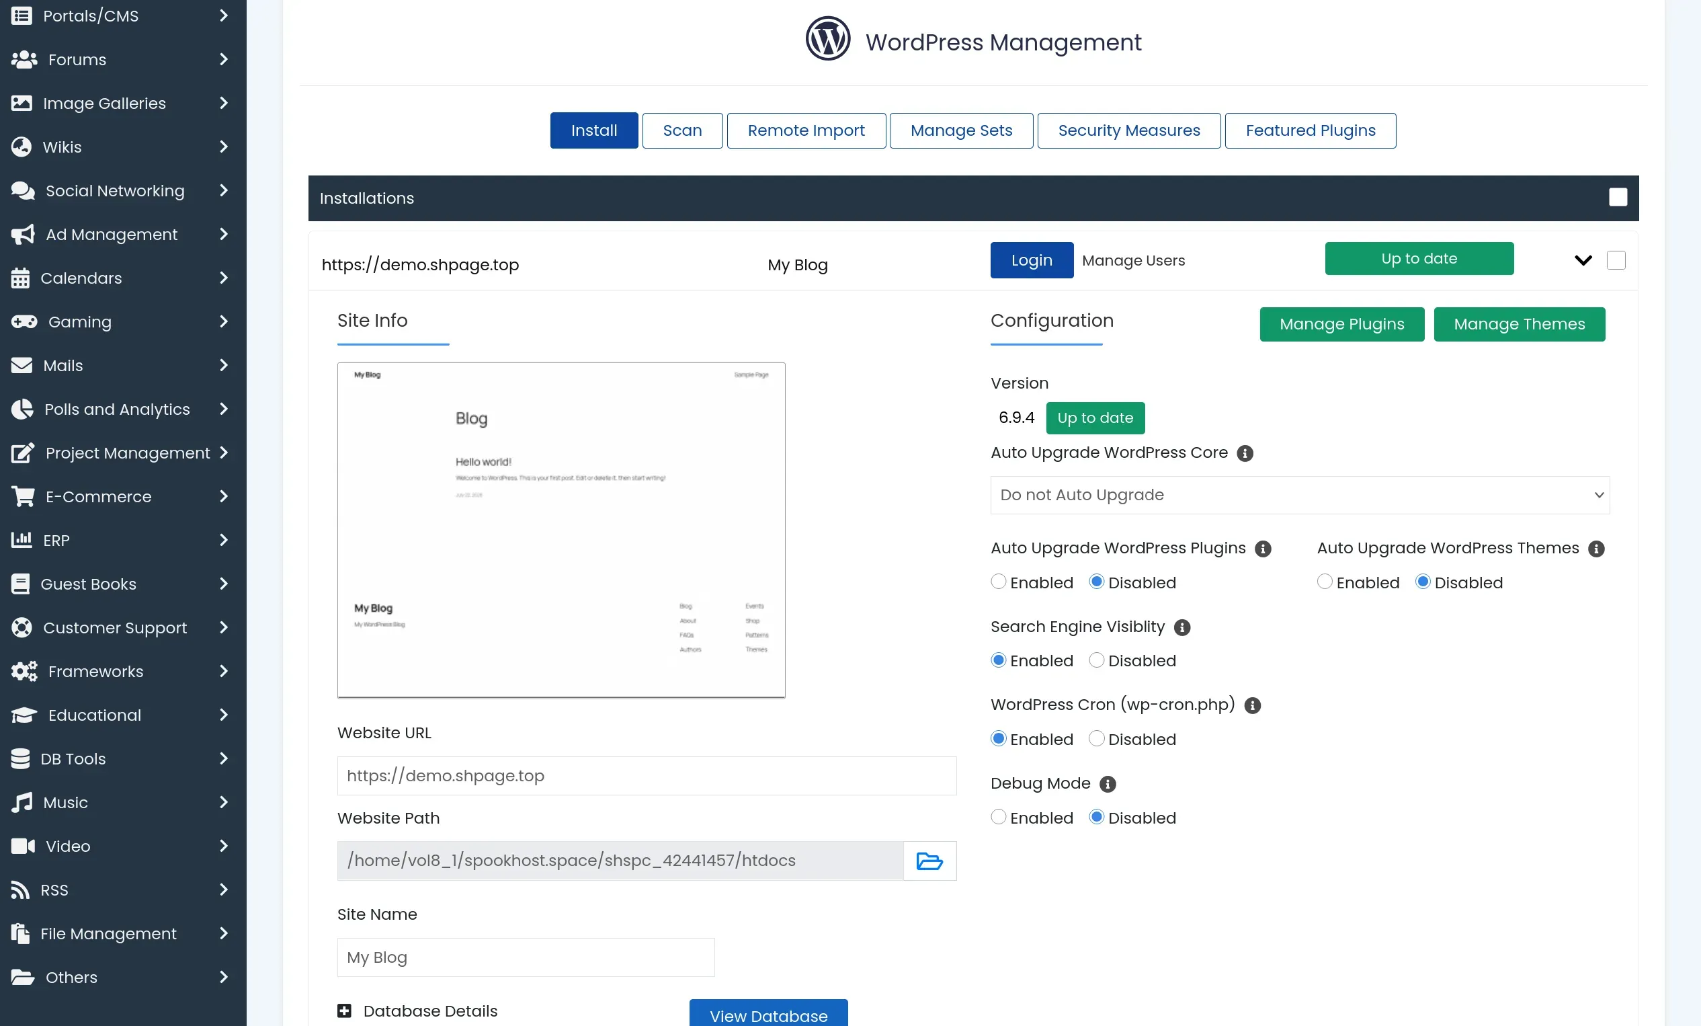The height and width of the screenshot is (1026, 1701).
Task: Expand the Gaming category arrow
Action: pyautogui.click(x=224, y=322)
